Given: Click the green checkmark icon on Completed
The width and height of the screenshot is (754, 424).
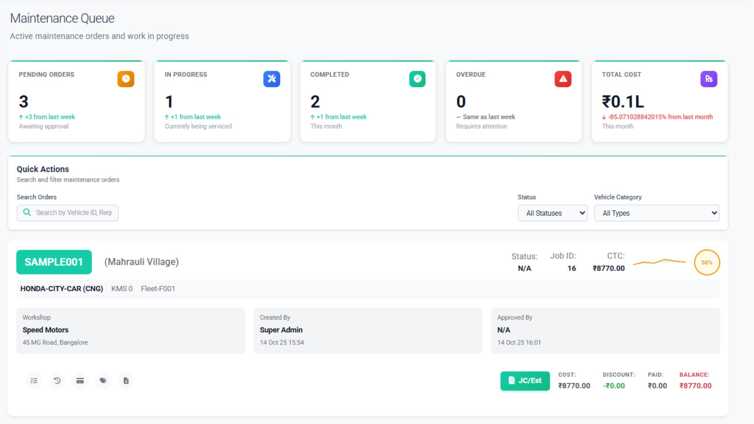Looking at the screenshot, I should point(417,79).
